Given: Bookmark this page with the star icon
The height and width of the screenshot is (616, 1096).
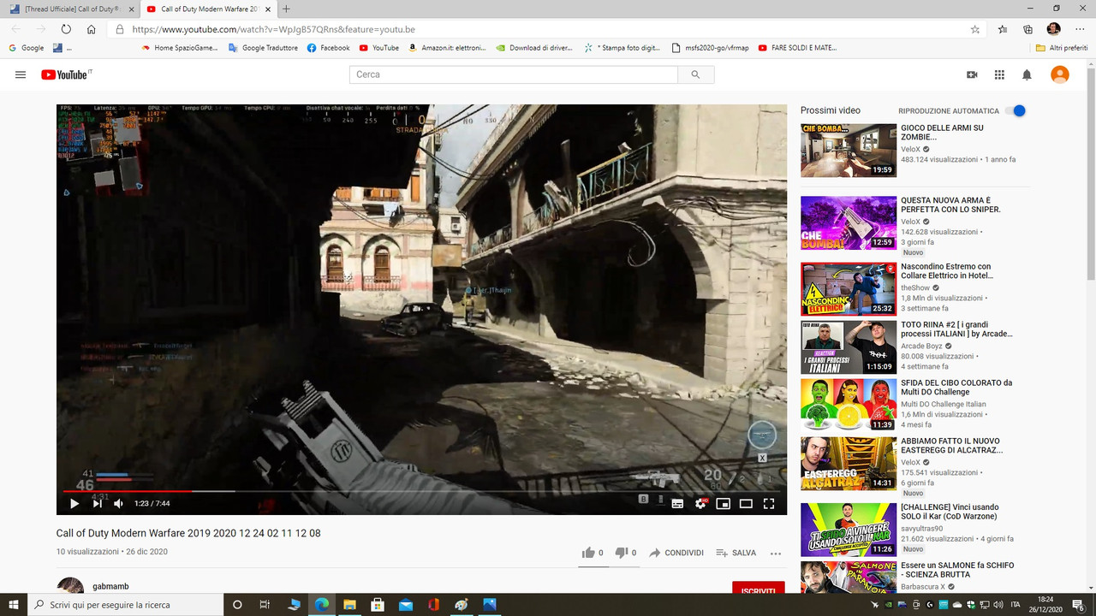Looking at the screenshot, I should (975, 29).
